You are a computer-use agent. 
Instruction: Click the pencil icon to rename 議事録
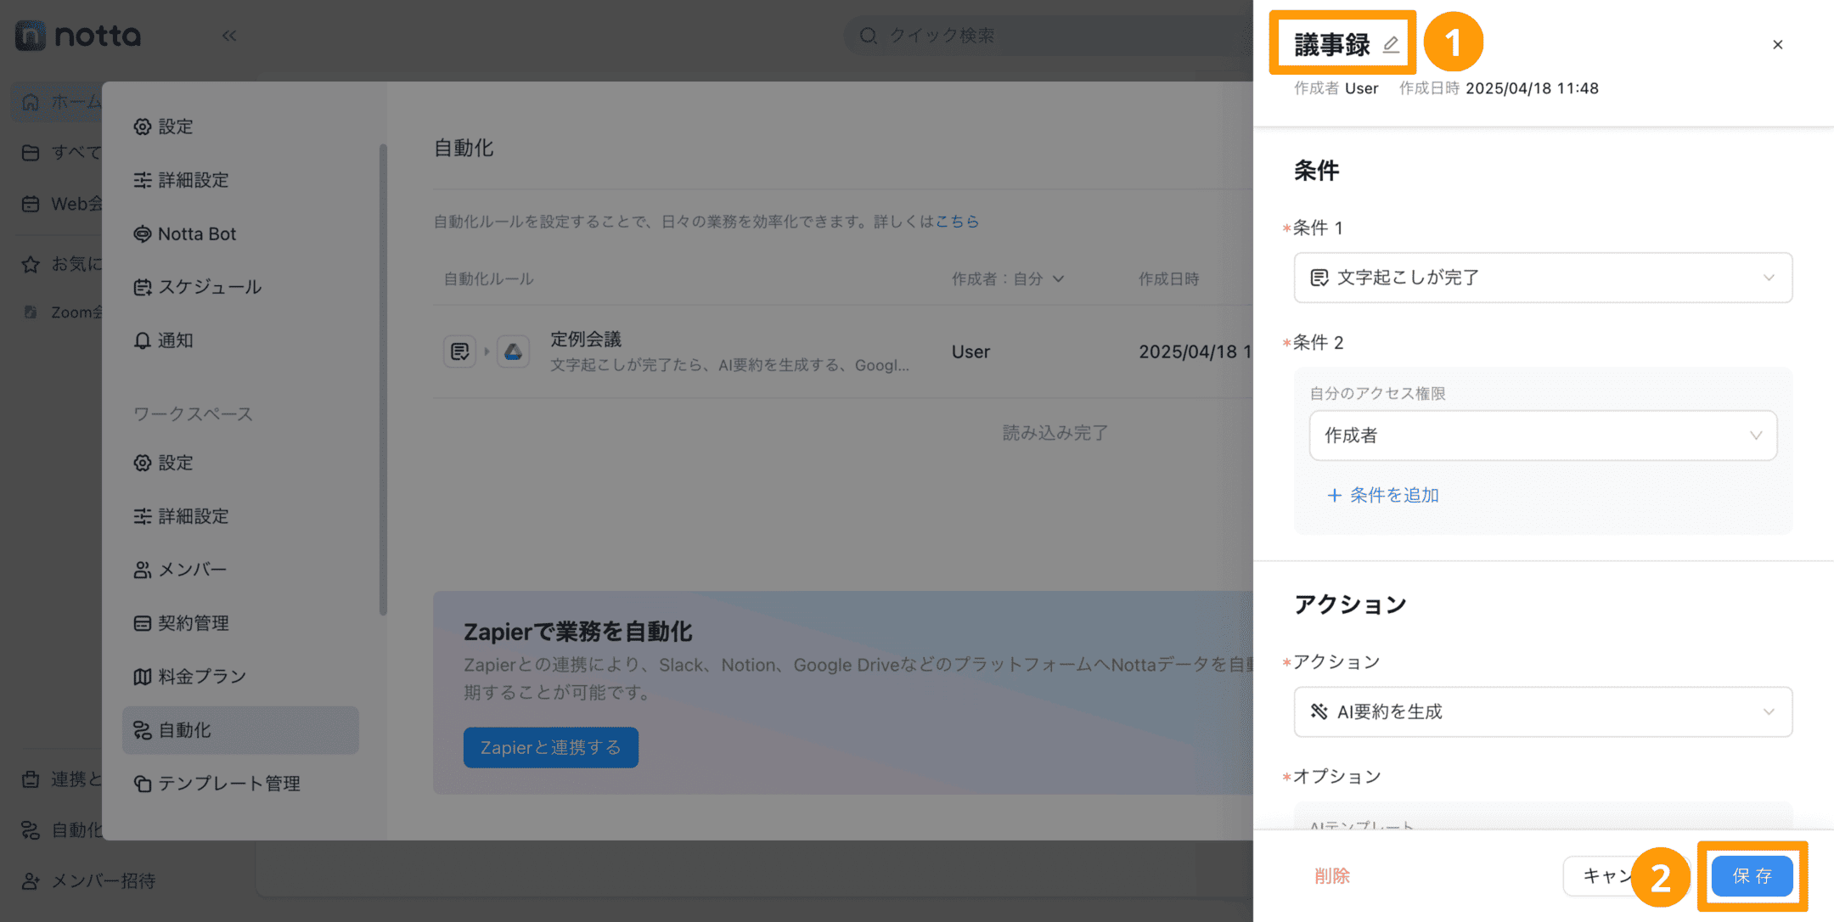coord(1391,44)
